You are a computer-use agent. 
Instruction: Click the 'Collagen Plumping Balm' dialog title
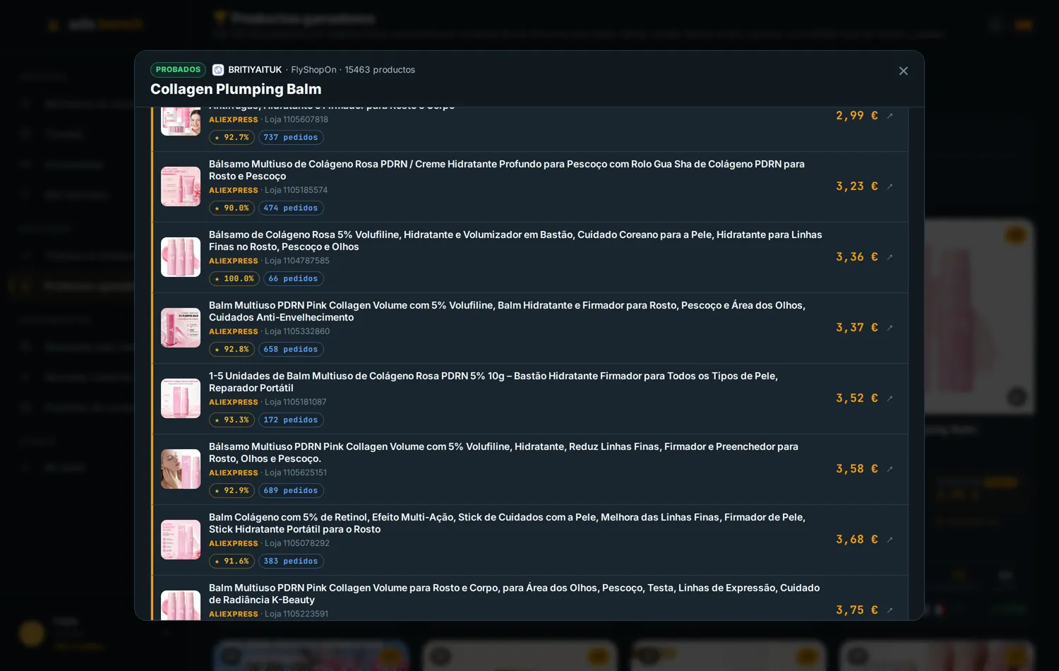pos(236,89)
